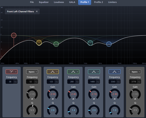Open the Bypass dropdown for the 3778 Hz band
The width and height of the screenshot is (146, 118).
(135, 72)
